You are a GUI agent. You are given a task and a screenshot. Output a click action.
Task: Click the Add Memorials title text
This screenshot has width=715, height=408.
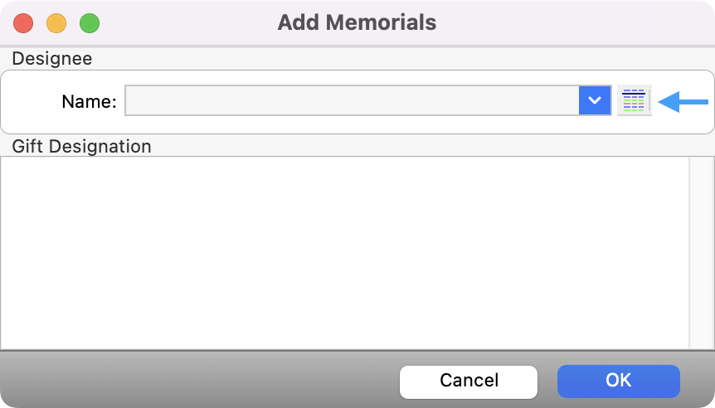[357, 22]
